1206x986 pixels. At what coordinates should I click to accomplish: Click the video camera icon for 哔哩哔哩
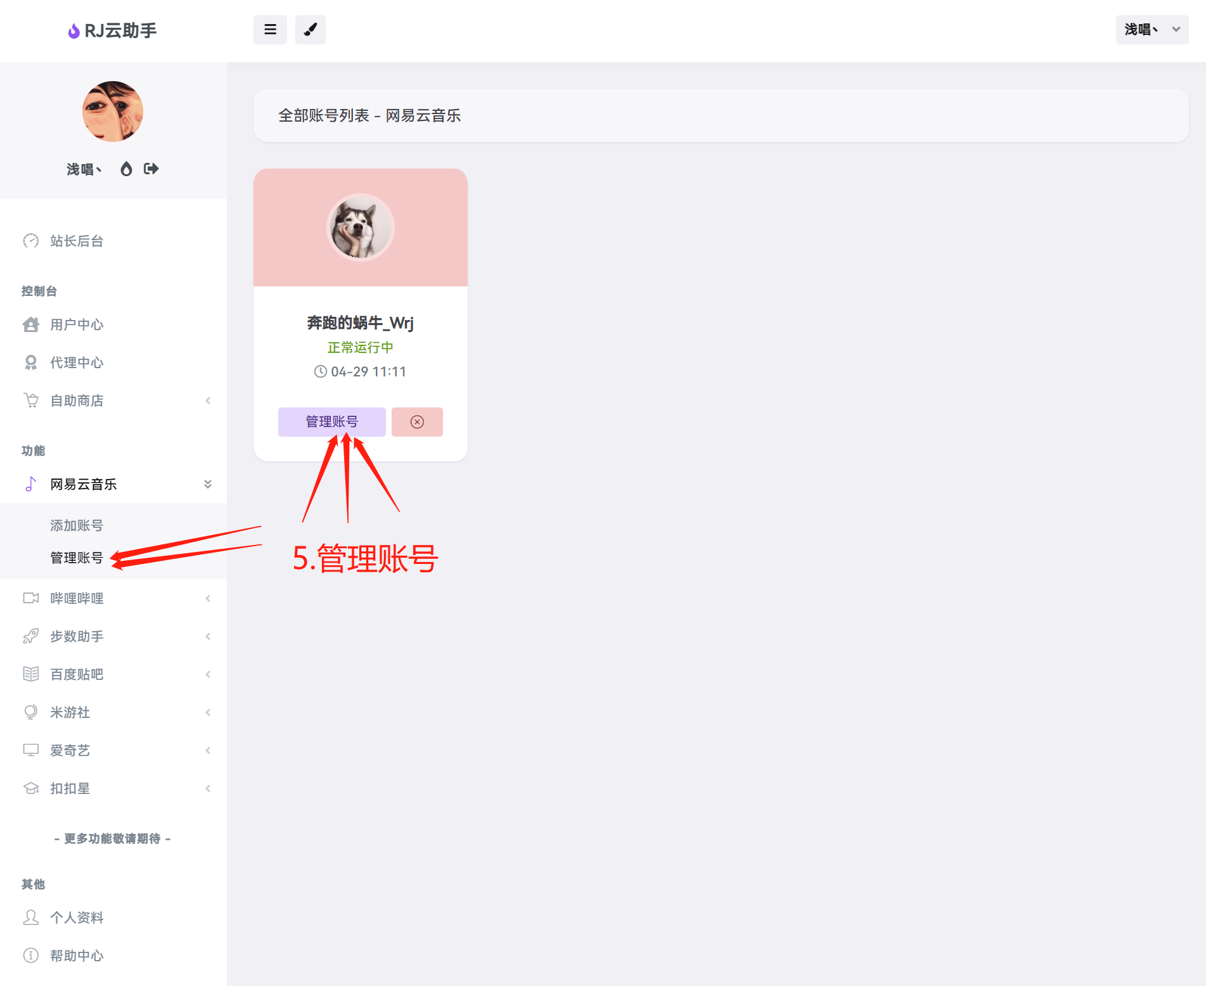coord(30,598)
